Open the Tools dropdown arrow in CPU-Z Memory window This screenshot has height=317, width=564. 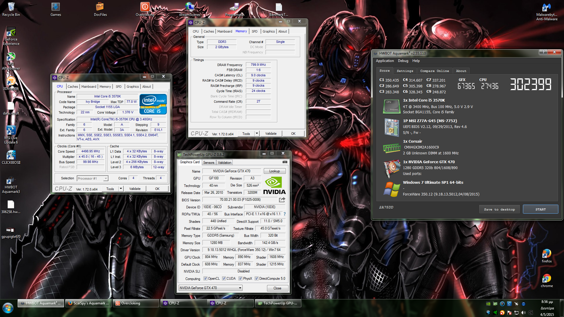point(257,134)
